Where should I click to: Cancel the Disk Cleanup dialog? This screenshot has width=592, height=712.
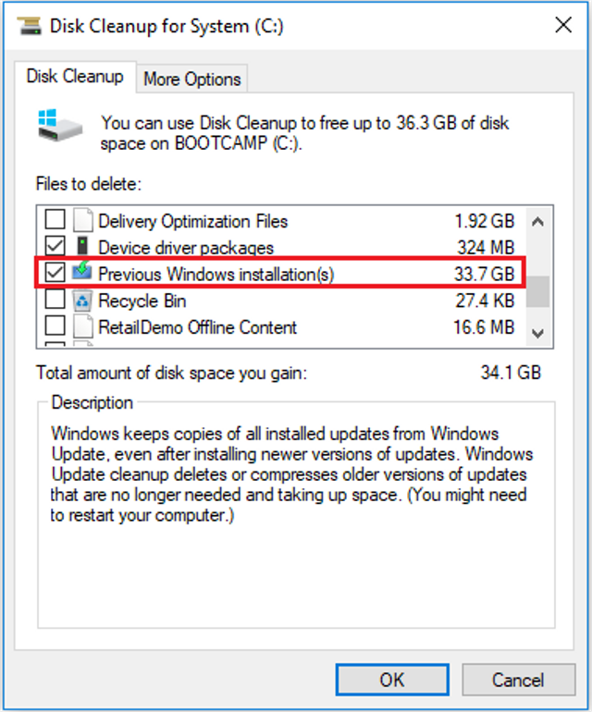(x=517, y=680)
